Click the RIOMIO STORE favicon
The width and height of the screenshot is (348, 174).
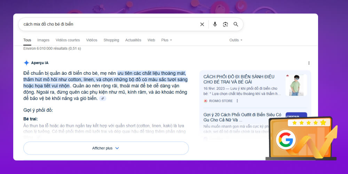click(x=206, y=101)
